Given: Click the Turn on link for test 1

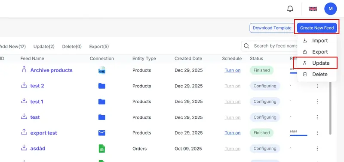Looking at the screenshot, I should pyautogui.click(x=233, y=102).
